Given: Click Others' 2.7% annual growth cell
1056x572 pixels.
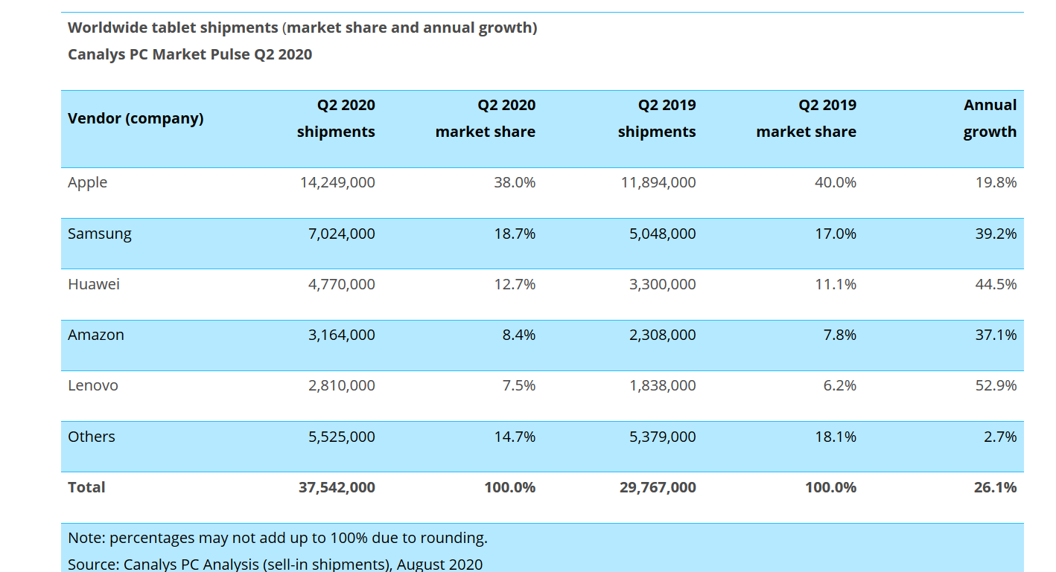Looking at the screenshot, I should (x=1000, y=437).
